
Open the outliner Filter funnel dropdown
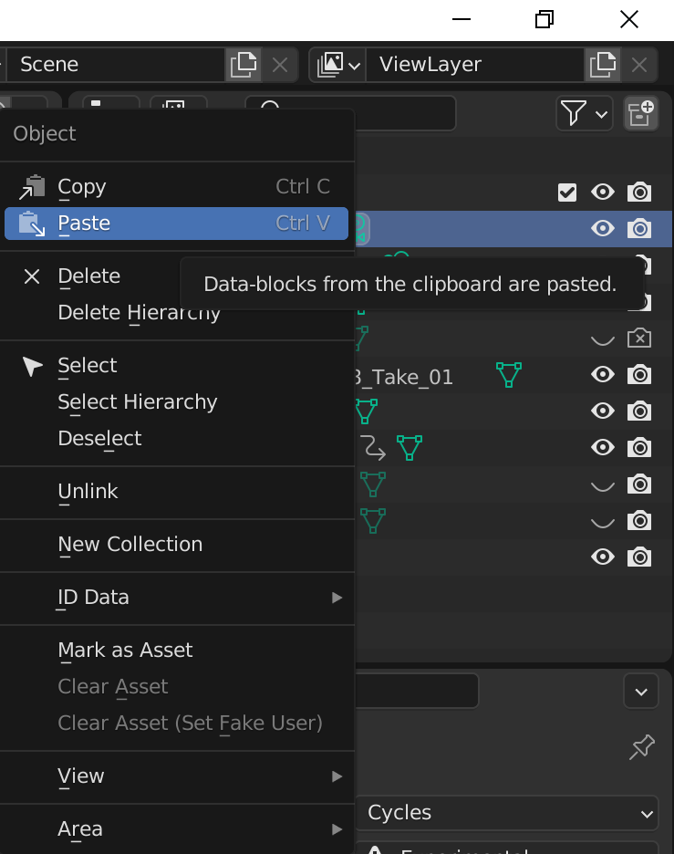click(x=585, y=113)
